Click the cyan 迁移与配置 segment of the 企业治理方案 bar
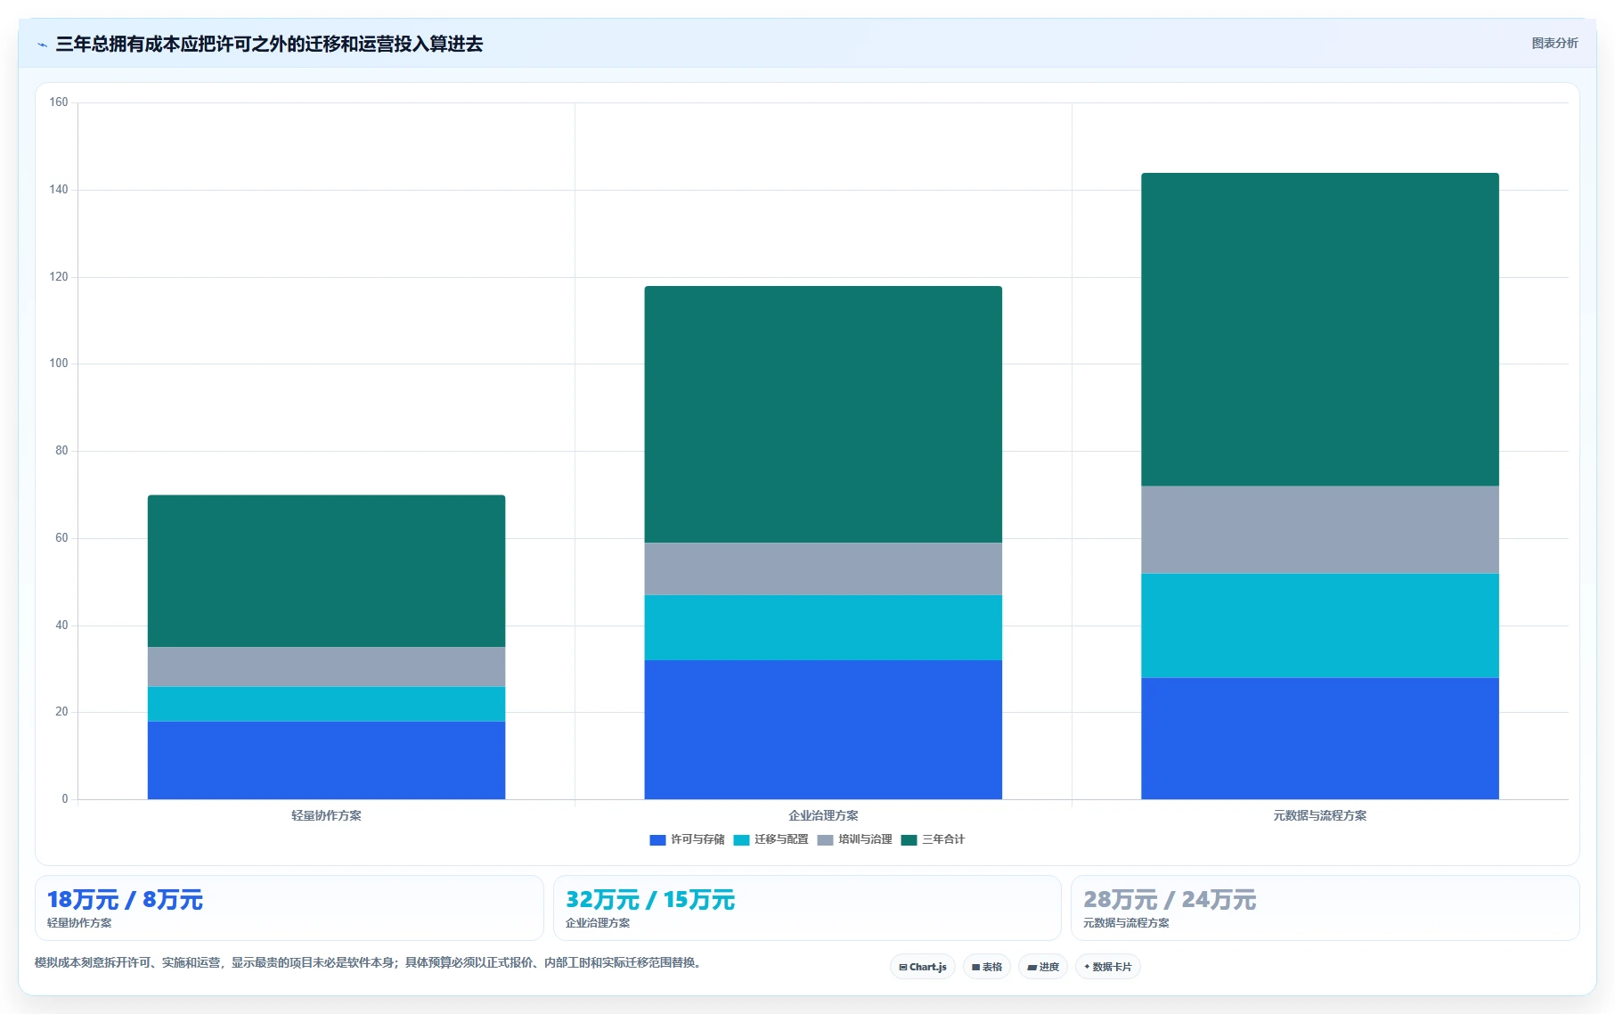Screen dimensions: 1615x1014 pyautogui.click(x=823, y=628)
